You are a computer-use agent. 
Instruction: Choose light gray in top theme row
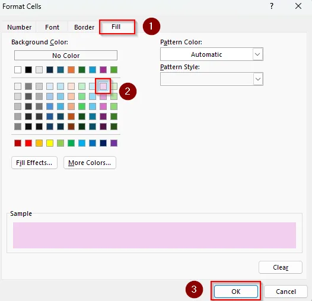(x=39, y=70)
